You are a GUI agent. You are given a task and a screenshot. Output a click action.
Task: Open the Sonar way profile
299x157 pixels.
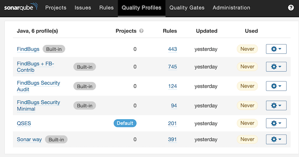tap(30, 139)
